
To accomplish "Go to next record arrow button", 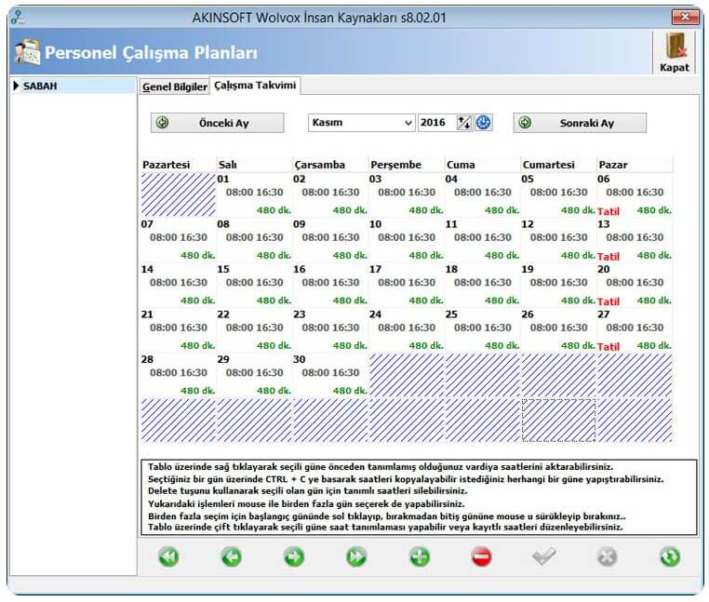I will click(294, 556).
